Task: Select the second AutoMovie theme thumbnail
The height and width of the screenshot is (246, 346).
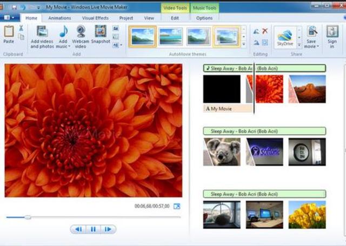Action: point(170,37)
